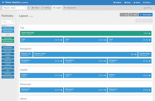
Task: Switch to the Styles tab
Action: point(35,8)
